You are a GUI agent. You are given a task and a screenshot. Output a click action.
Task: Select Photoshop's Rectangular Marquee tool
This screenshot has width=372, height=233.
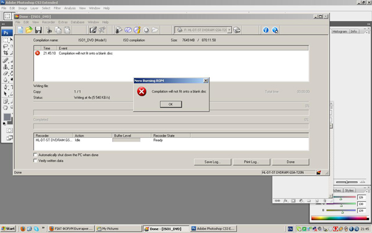(x=6, y=40)
